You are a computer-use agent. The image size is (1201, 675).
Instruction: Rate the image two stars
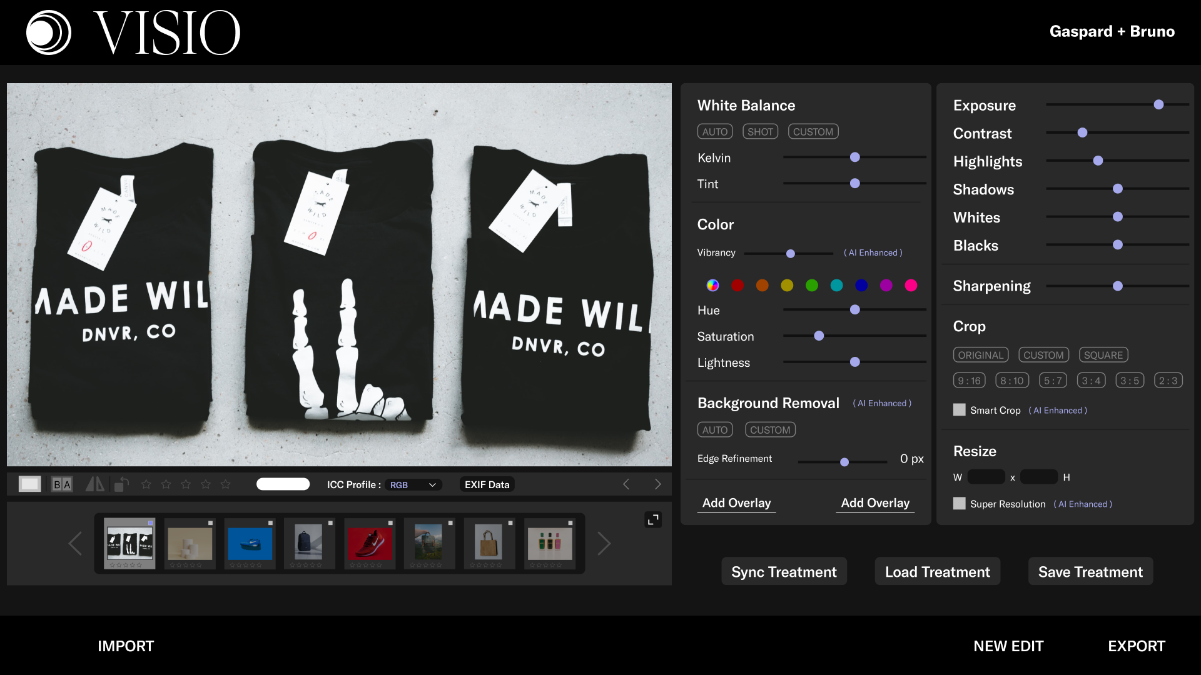166,484
